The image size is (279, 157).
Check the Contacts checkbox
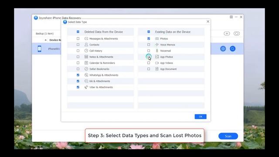[78, 44]
